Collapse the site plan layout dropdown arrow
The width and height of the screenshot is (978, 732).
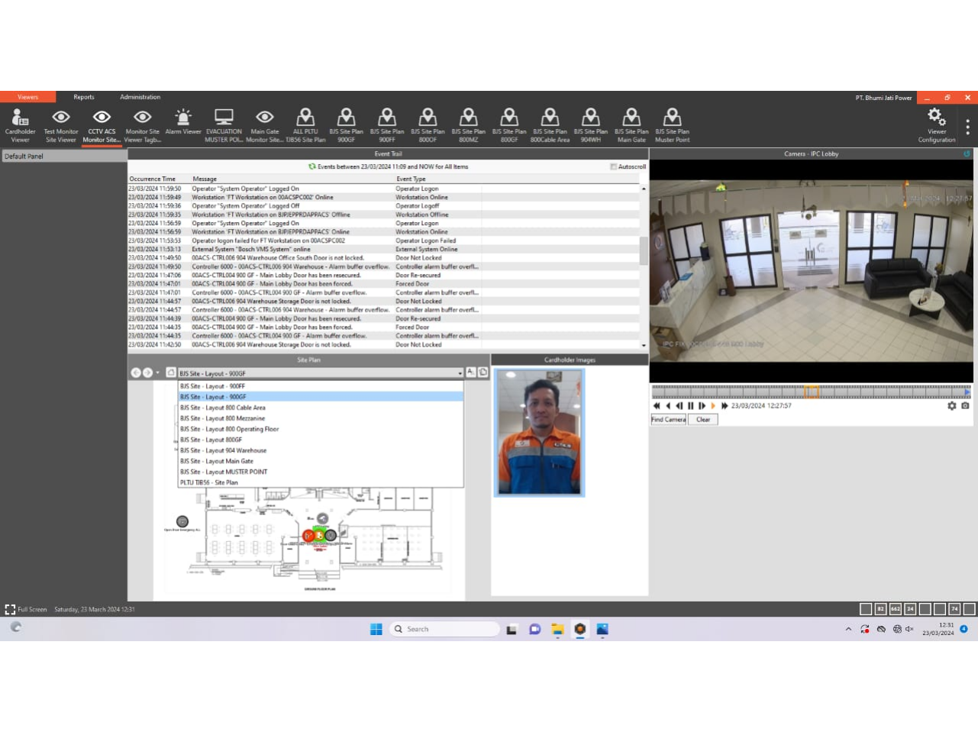460,373
